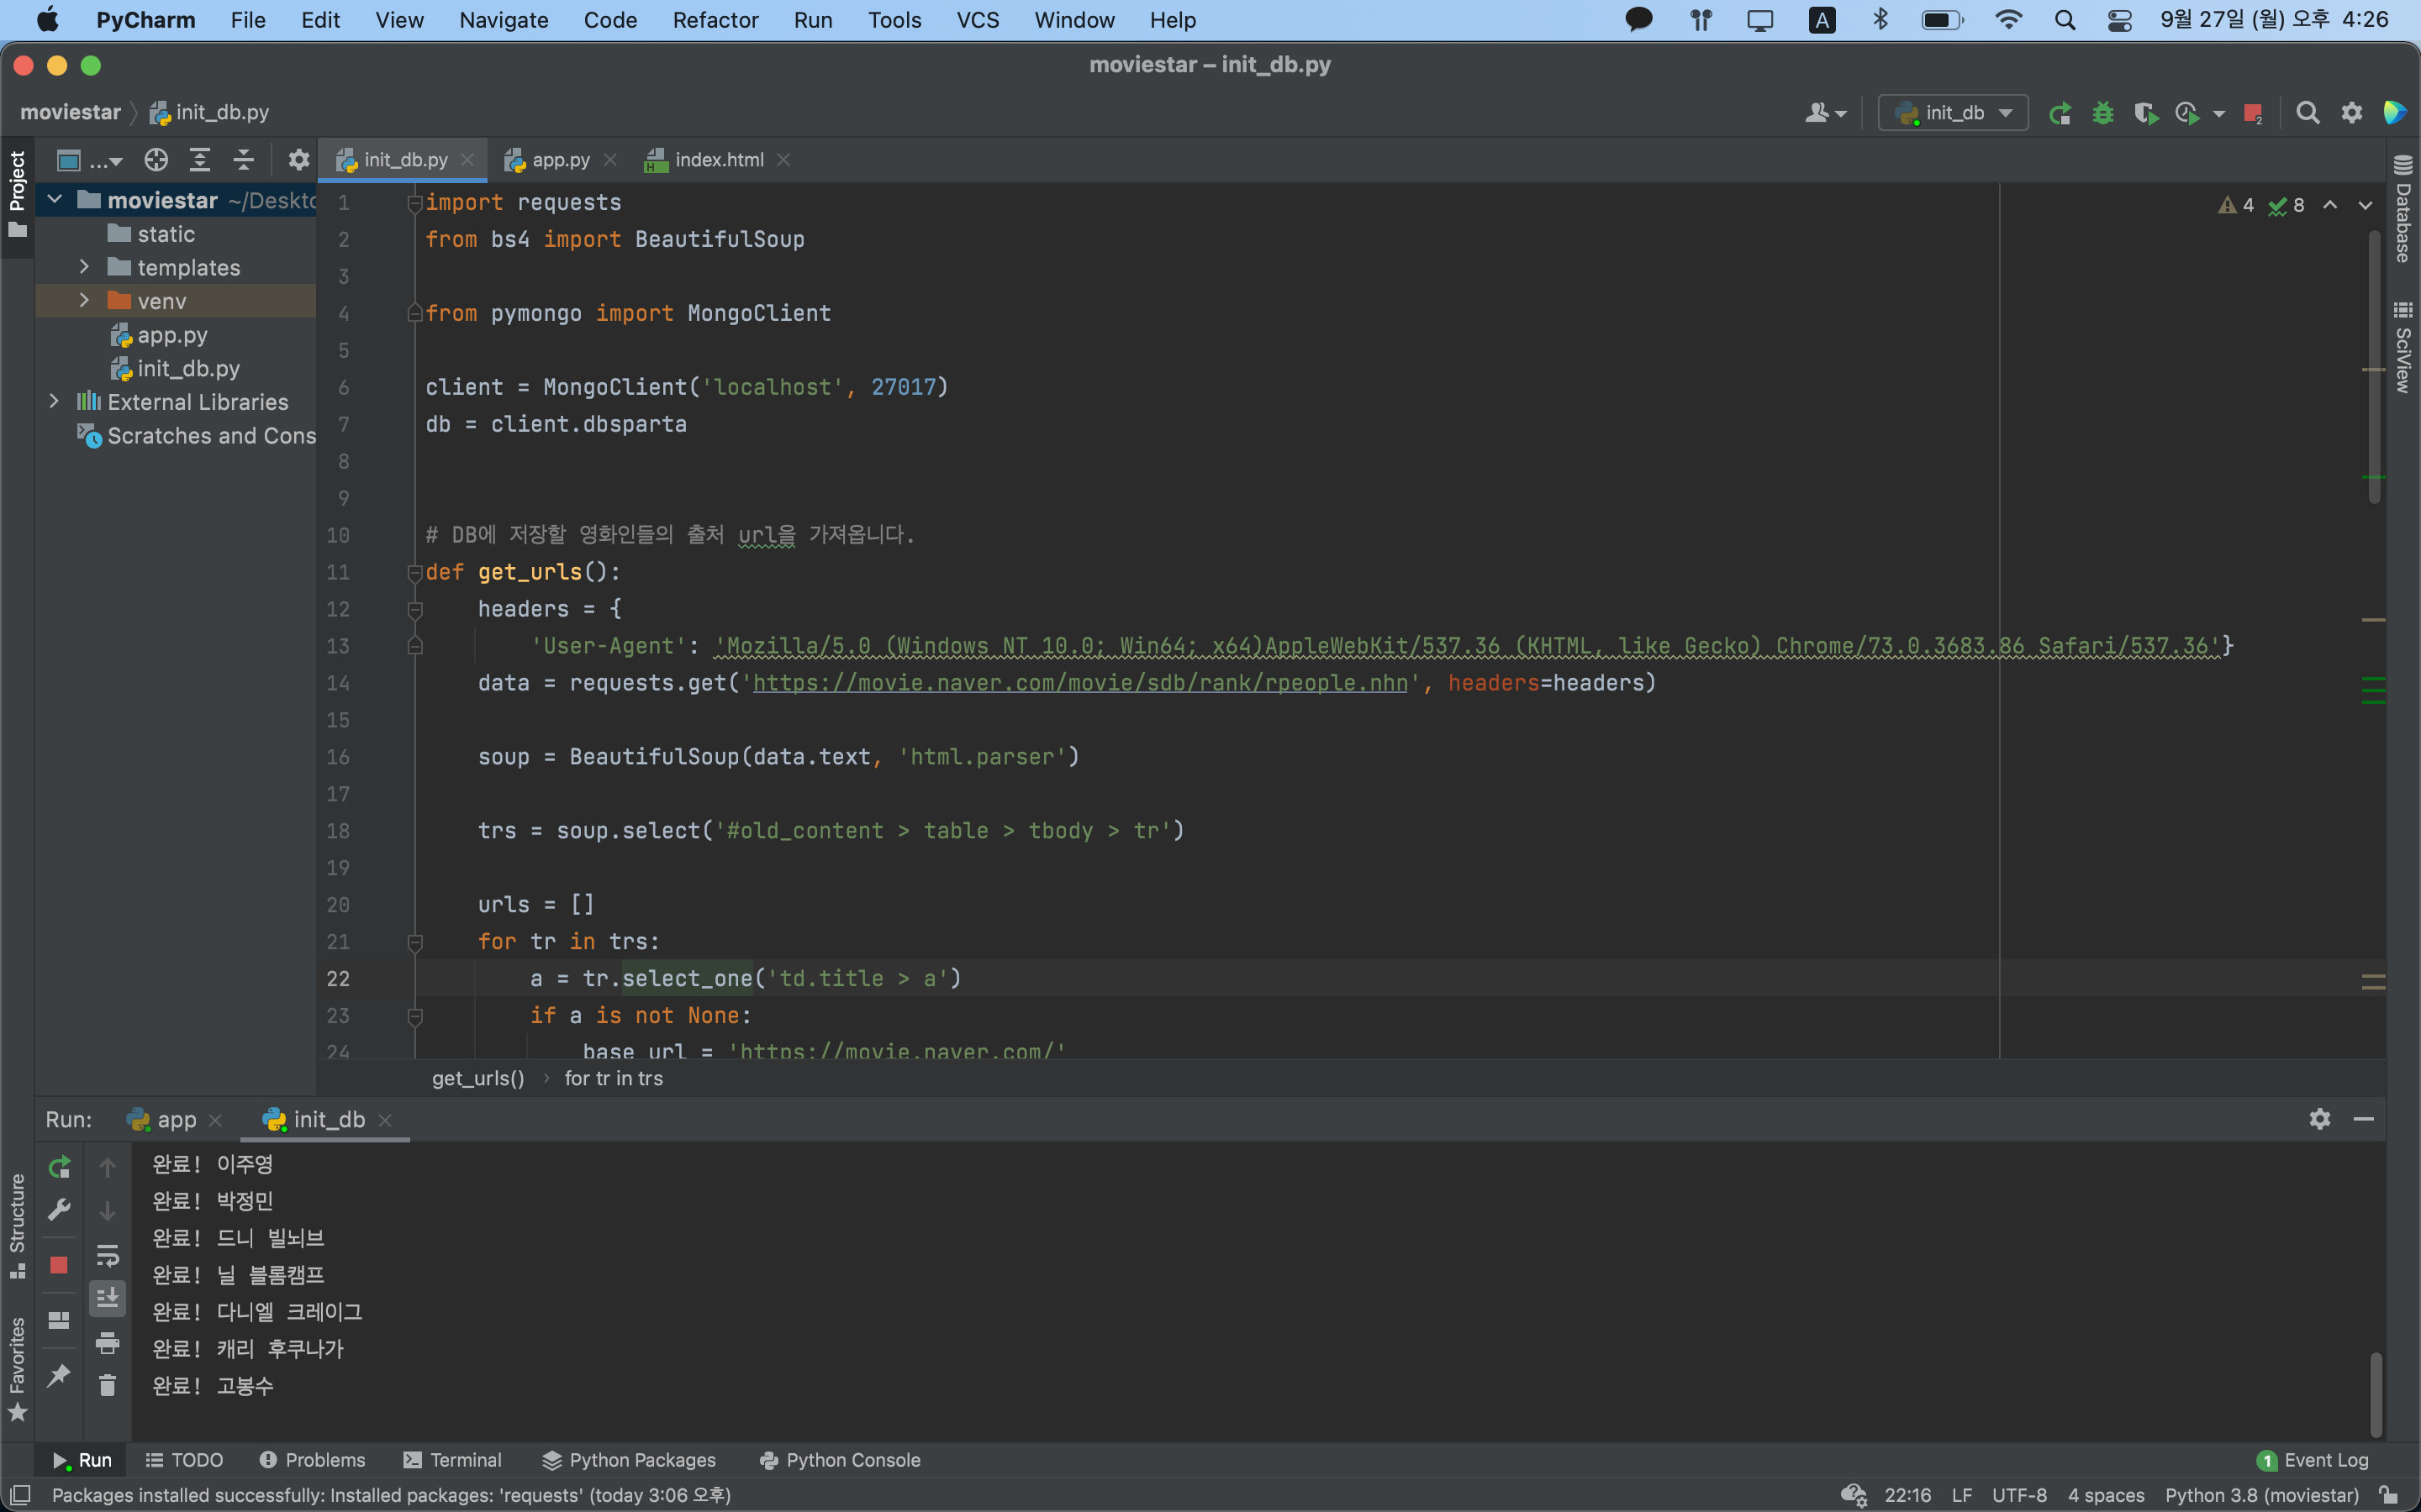Viewport: 2421px width, 1512px height.
Task: Open Project panel options gear
Action: click(x=298, y=160)
